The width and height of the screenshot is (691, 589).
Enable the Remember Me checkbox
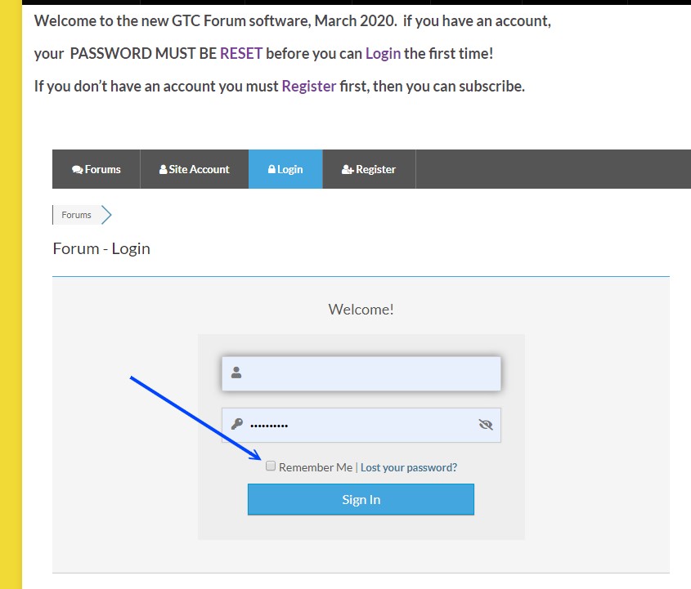point(271,466)
